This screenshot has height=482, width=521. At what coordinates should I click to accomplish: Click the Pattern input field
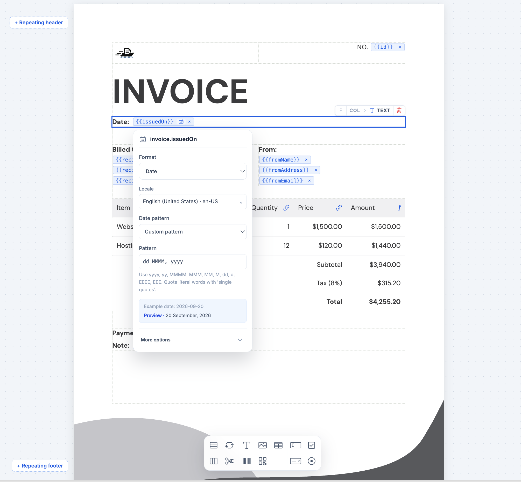[193, 262]
